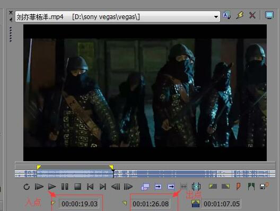
Task: Toggle the external monitor preview icon
Action: [269, 15]
